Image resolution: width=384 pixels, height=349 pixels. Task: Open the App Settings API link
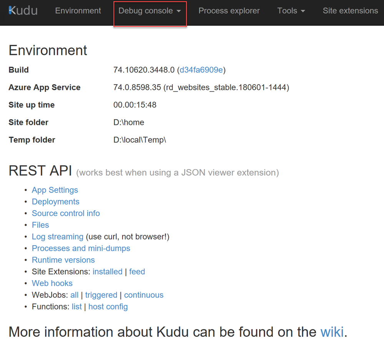point(55,190)
